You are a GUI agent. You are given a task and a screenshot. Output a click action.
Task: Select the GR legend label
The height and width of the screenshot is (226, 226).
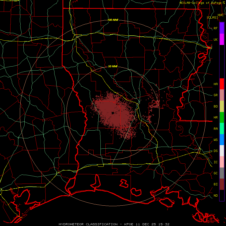215,95
